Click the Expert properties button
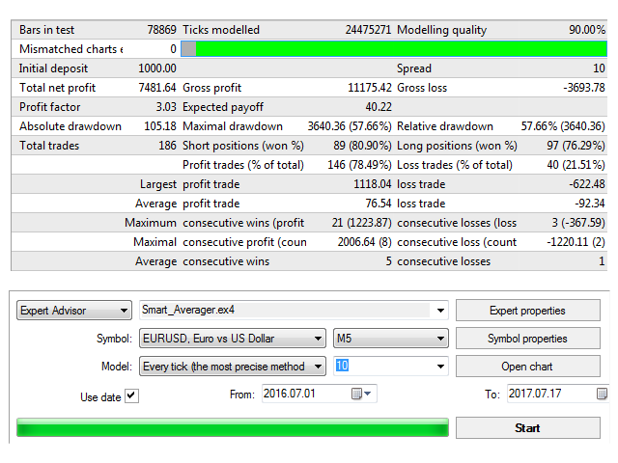The height and width of the screenshot is (463, 618). tap(528, 311)
